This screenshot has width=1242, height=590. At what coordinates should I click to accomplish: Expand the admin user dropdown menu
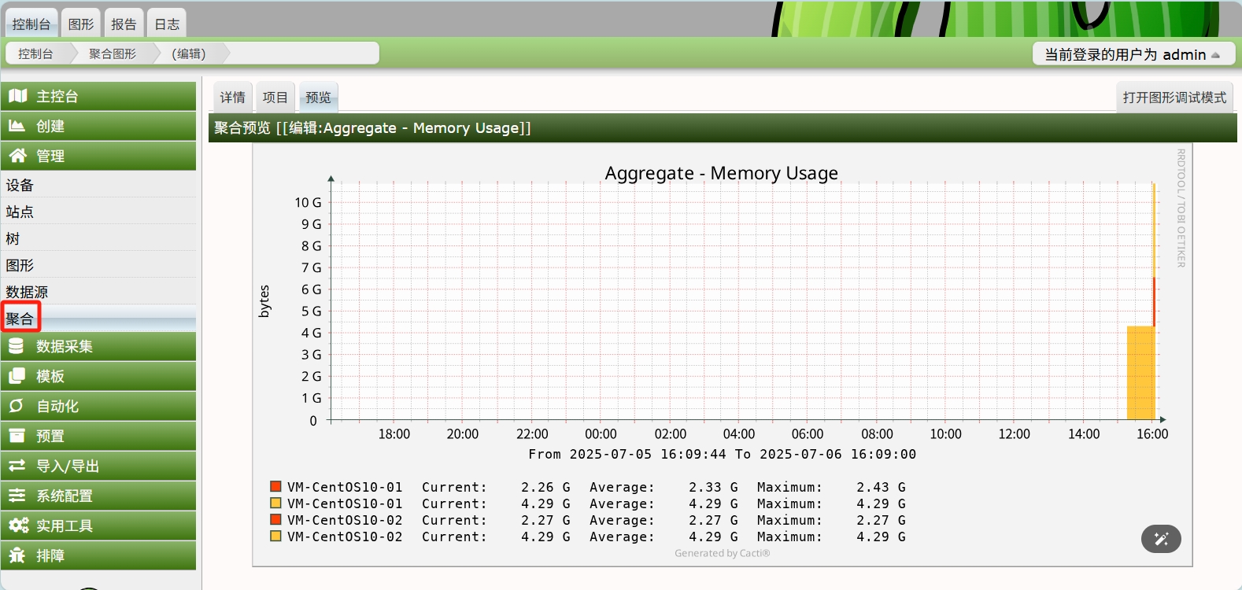coord(1133,54)
